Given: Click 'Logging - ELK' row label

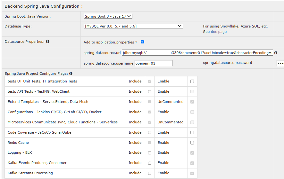Looking at the screenshot, I should pos(20,152).
